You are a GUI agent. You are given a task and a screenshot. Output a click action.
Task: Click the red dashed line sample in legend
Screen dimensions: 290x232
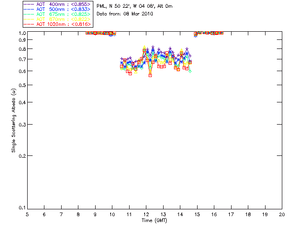click(x=29, y=24)
